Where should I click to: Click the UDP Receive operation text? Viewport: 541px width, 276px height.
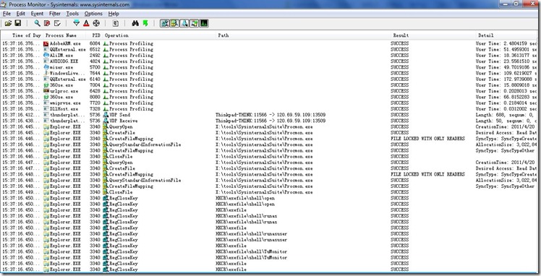tap(123, 121)
